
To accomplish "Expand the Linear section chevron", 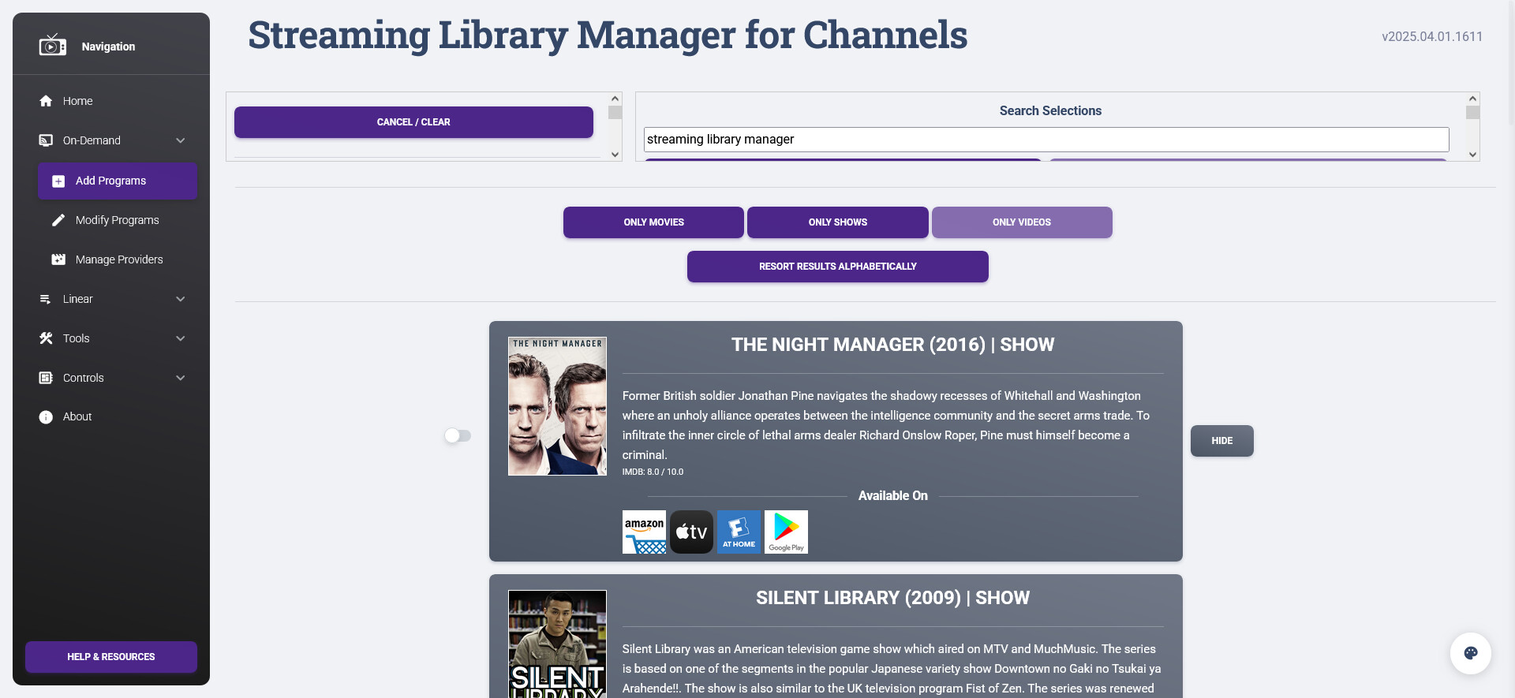I will 181,299.
